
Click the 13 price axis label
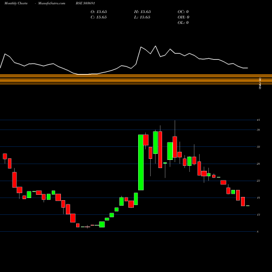click(x=258, y=215)
